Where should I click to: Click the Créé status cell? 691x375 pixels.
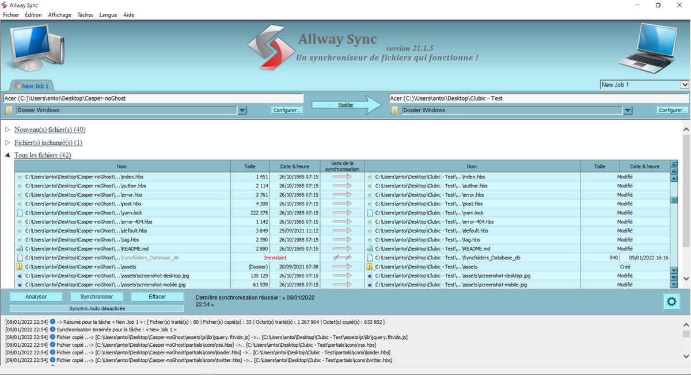(x=625, y=267)
